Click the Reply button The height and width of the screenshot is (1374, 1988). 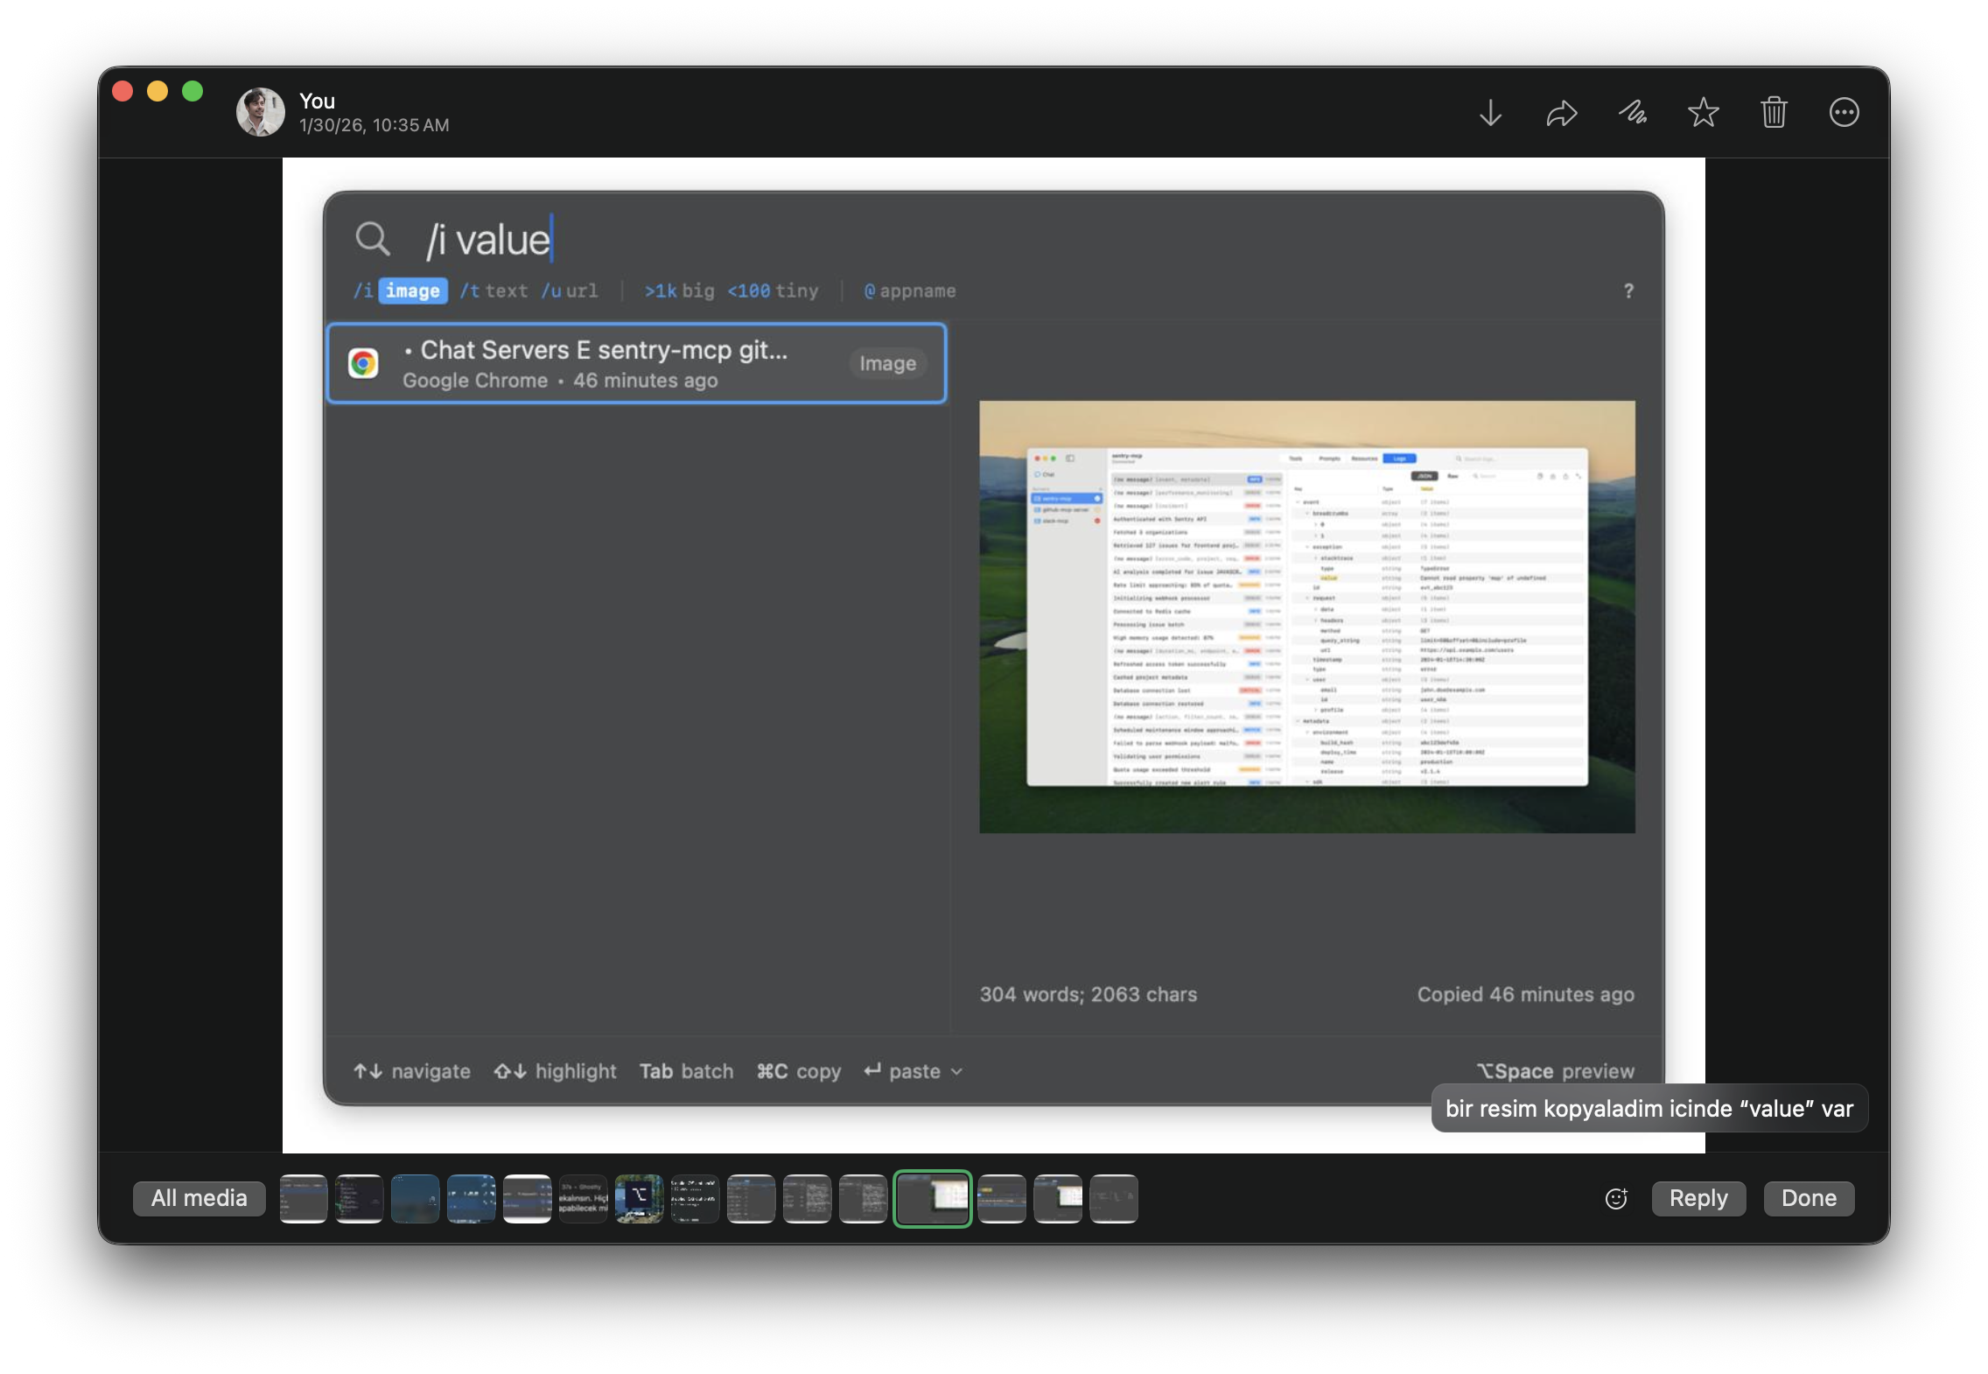[x=1697, y=1198]
